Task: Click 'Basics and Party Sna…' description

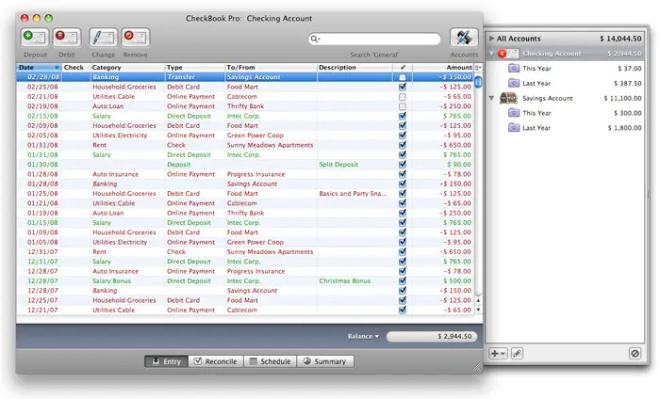Action: (x=353, y=194)
